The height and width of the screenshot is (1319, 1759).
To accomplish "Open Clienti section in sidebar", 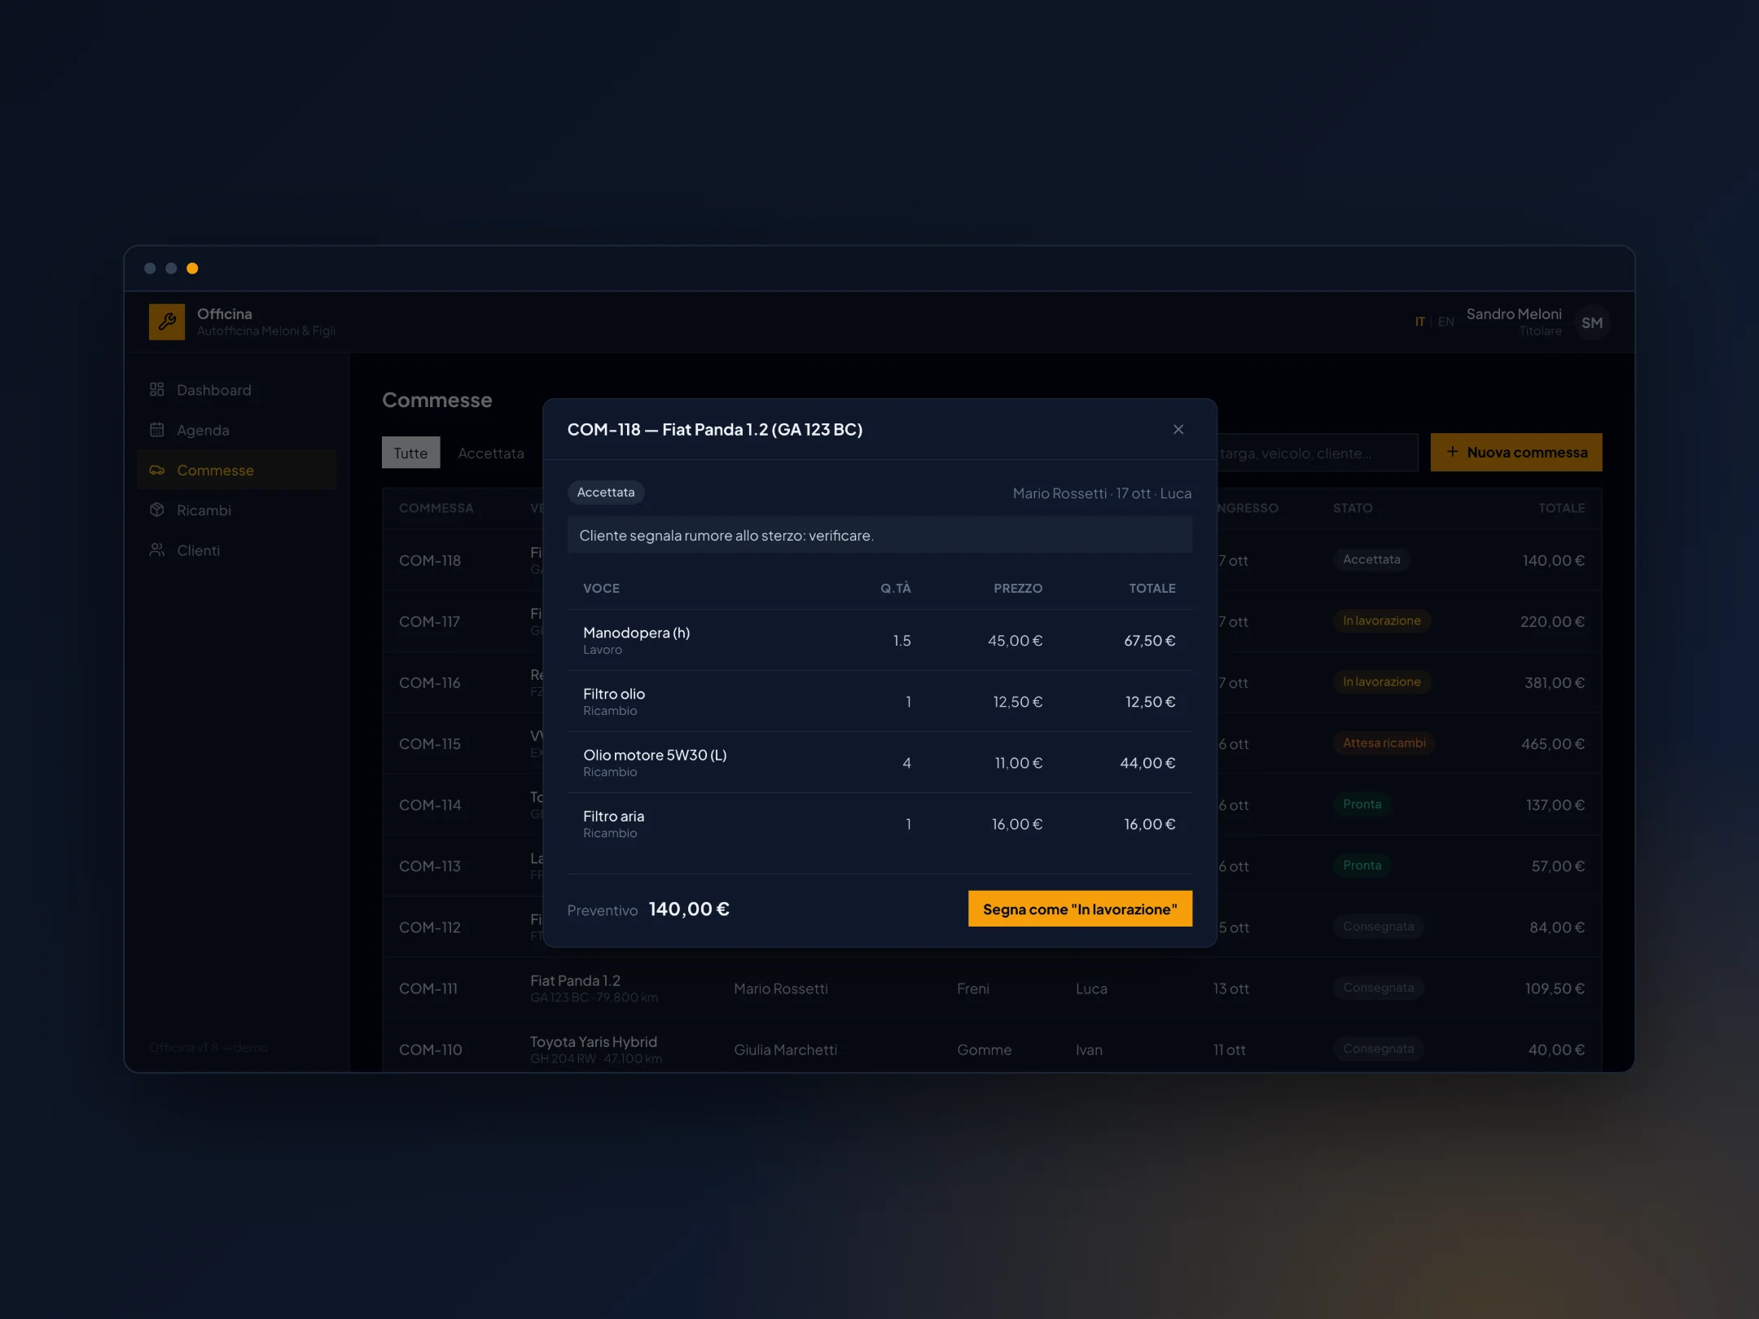I will pyautogui.click(x=236, y=550).
